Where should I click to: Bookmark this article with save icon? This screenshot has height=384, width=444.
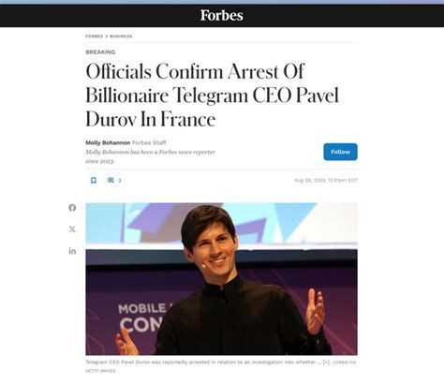tap(94, 180)
